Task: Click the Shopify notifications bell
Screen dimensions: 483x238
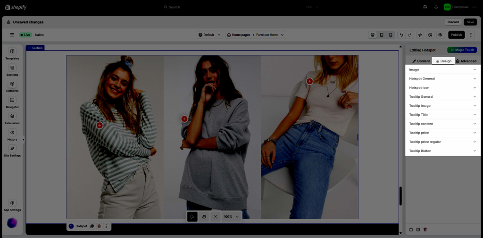Action: (x=436, y=7)
